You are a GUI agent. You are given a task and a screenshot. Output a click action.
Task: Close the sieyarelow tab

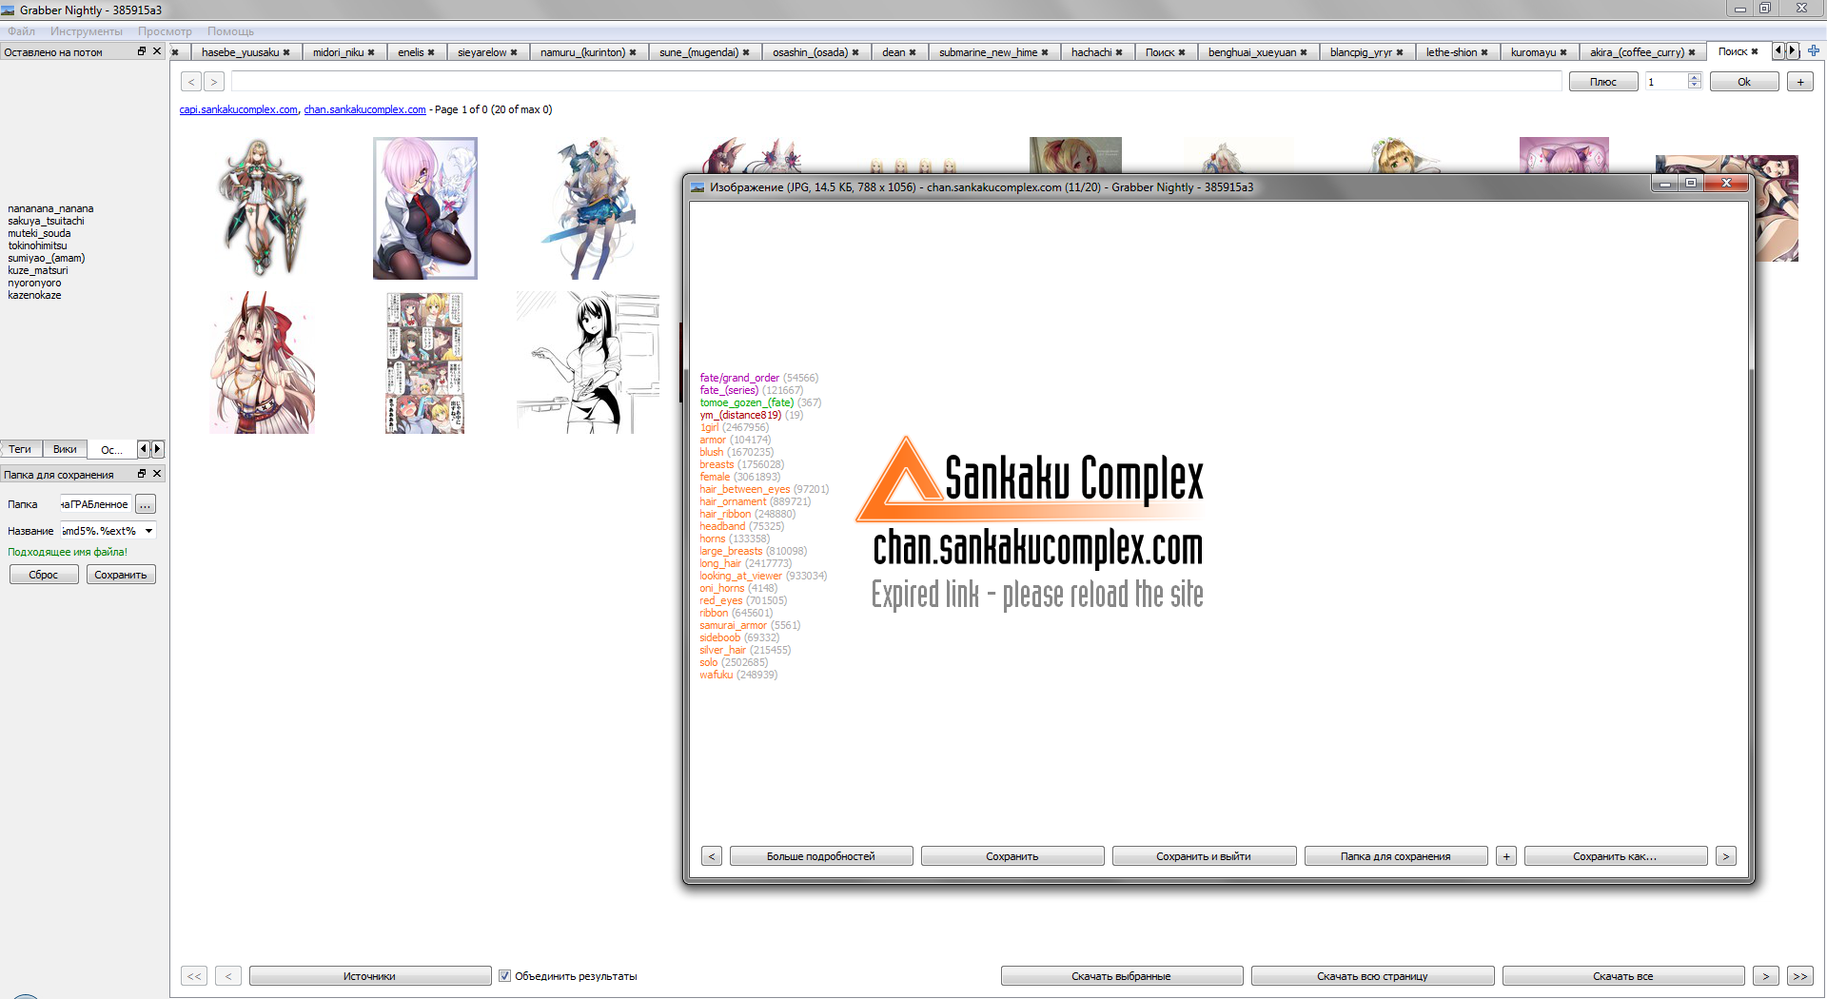[514, 52]
